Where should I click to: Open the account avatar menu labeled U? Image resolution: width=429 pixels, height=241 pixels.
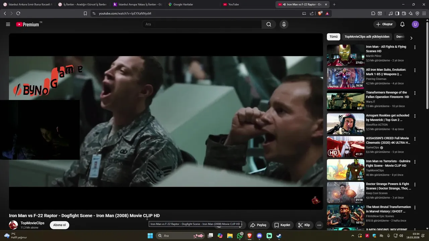[415, 24]
